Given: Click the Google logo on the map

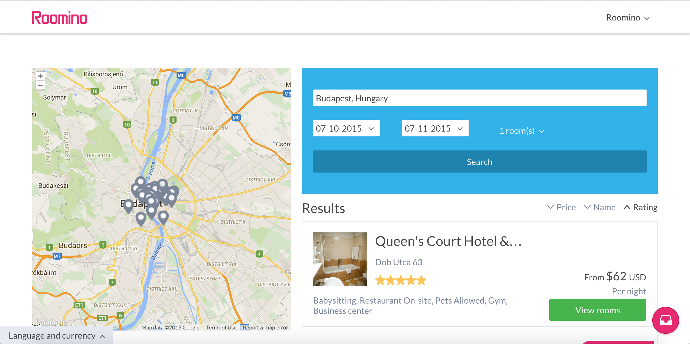Looking at the screenshot, I should point(51,321).
